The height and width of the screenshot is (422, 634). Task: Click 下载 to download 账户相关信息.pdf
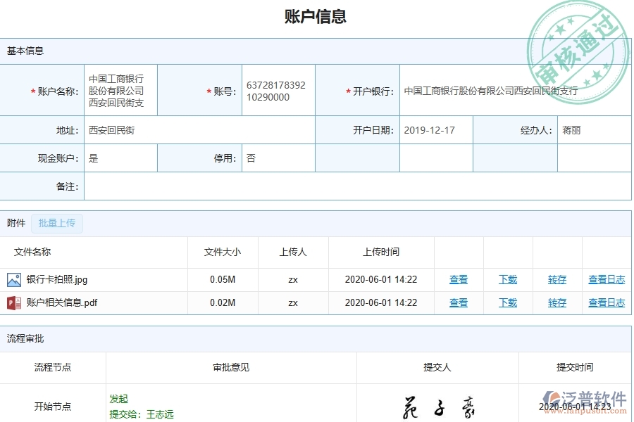point(508,302)
